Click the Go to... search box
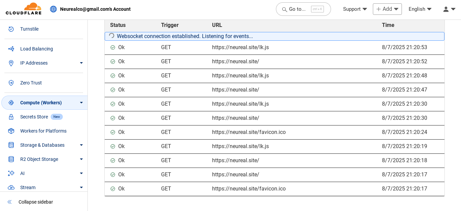The image size is (461, 211). (303, 9)
